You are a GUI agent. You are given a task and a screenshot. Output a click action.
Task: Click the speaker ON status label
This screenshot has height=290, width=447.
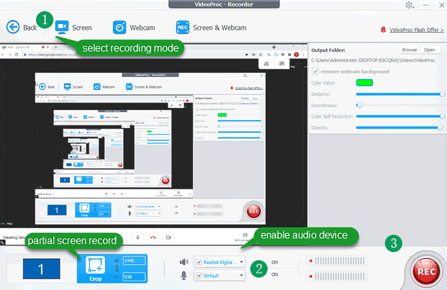click(274, 262)
